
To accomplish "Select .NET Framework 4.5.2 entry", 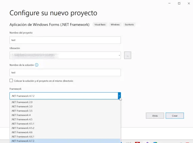I will click(x=65, y=128).
